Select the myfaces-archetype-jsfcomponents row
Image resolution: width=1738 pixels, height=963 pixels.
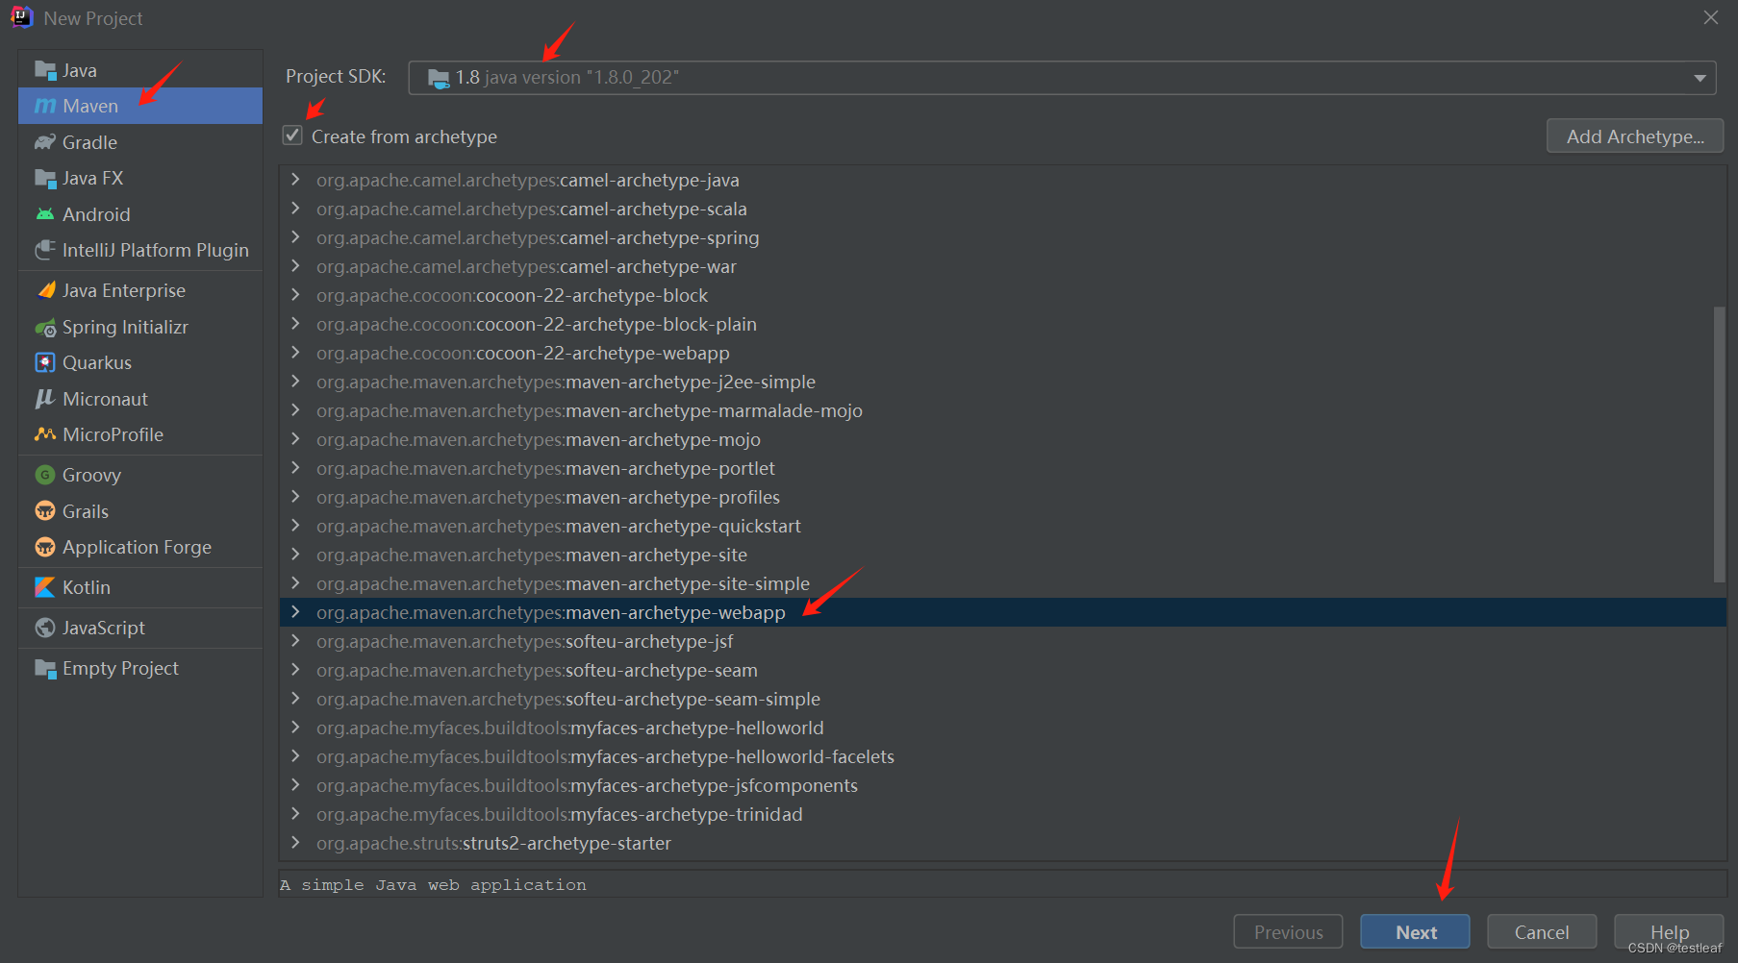pyautogui.click(x=1003, y=785)
